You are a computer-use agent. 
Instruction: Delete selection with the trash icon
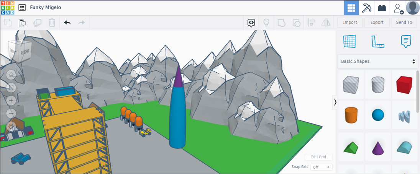[52, 23]
